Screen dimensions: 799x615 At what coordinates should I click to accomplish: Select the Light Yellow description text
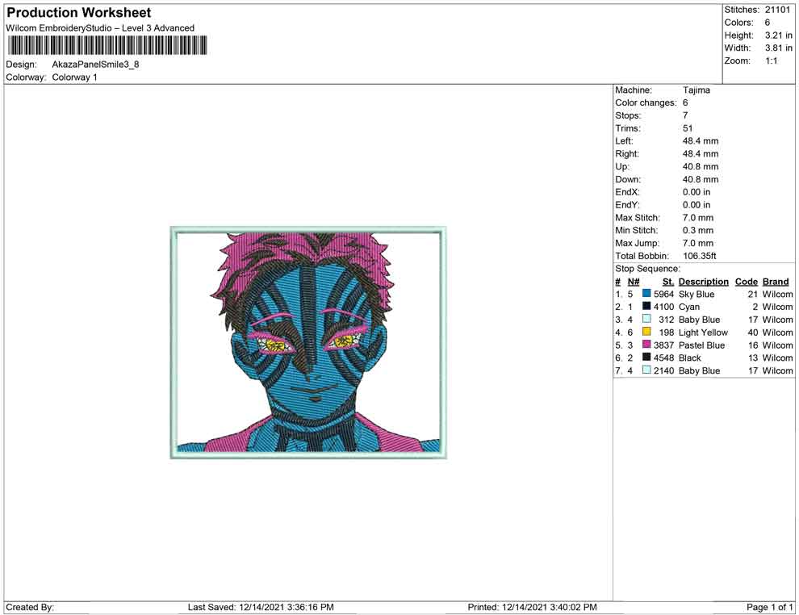(703, 332)
